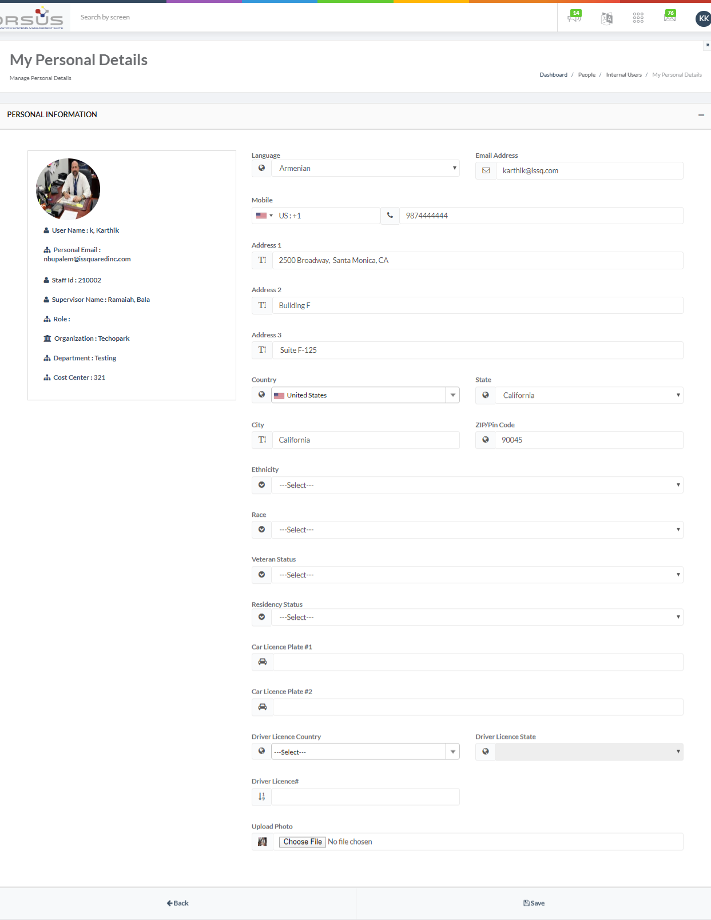Click the expand arrow icon below header
711x920 pixels.
tap(707, 45)
